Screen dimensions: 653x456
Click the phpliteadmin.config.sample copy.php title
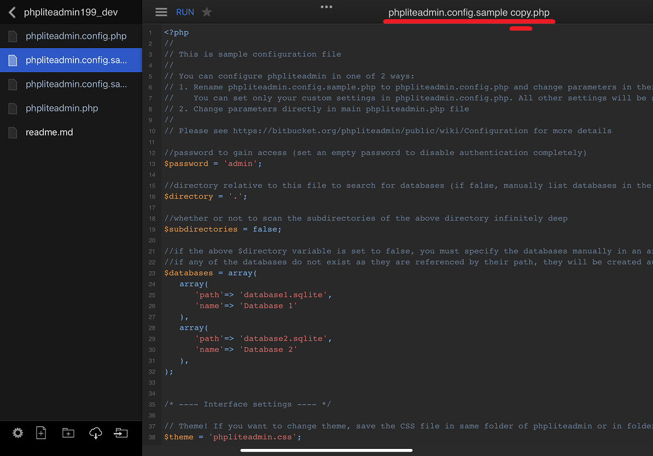pos(469,13)
